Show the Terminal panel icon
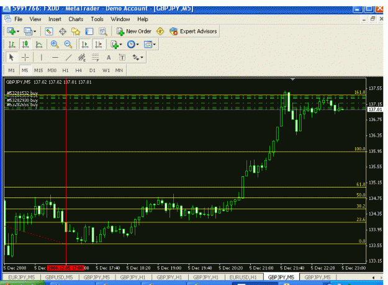Image resolution: width=388 pixels, height=285 pixels. (x=89, y=32)
